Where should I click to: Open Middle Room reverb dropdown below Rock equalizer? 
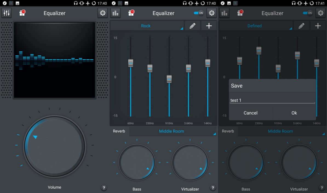(173, 131)
